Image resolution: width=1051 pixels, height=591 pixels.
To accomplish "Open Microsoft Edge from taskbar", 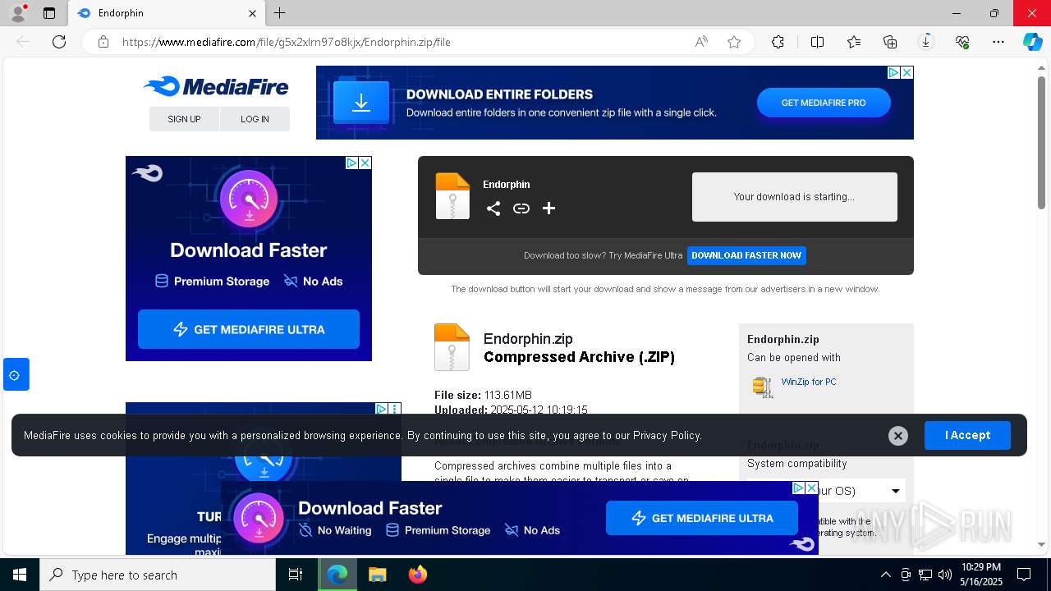I will tap(337, 575).
